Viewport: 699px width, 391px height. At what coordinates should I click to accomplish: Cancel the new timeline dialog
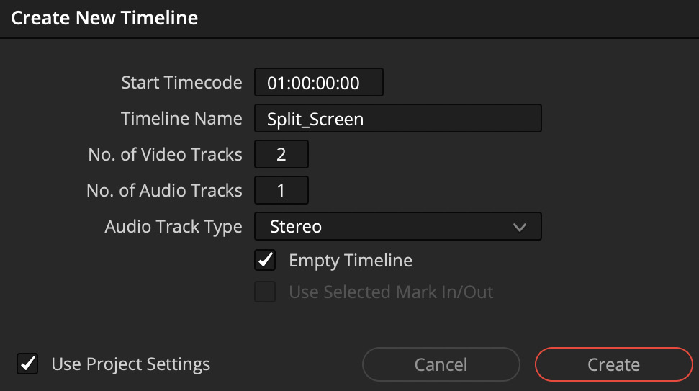pyautogui.click(x=441, y=364)
